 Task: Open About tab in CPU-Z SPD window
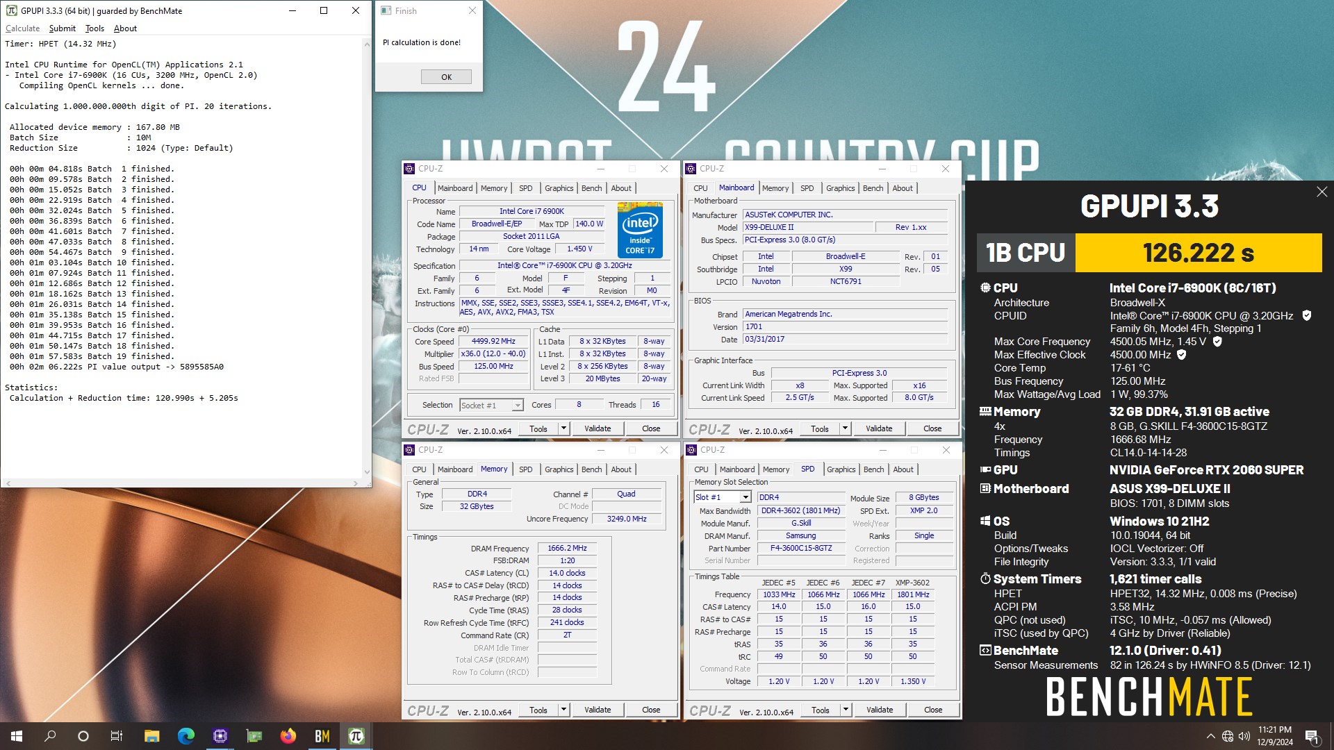coord(903,469)
